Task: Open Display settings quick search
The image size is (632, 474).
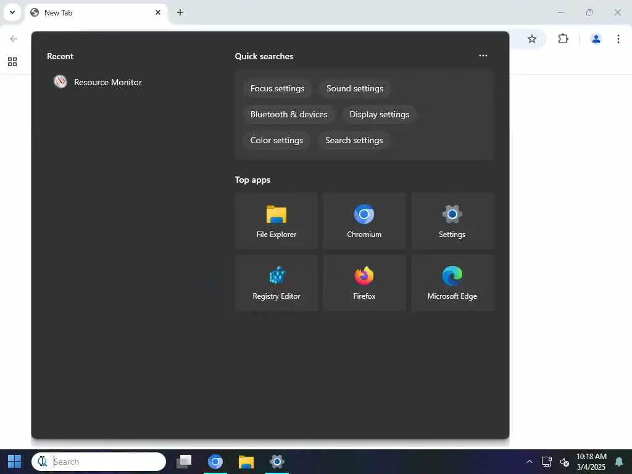Action: (x=380, y=114)
